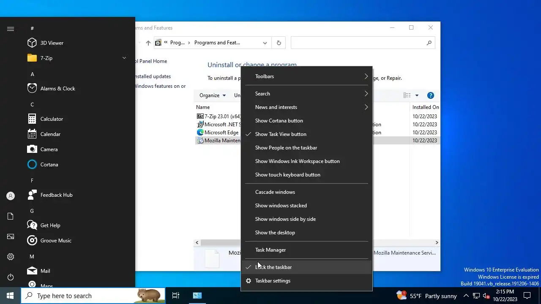
Task: Go up one level in Control Panel
Action: pyautogui.click(x=148, y=43)
